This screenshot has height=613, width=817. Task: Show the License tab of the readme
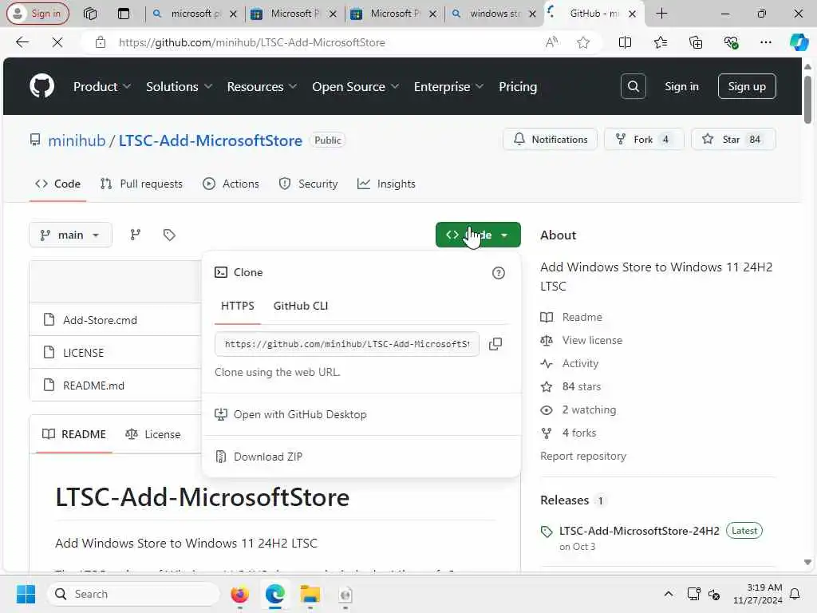(x=152, y=434)
